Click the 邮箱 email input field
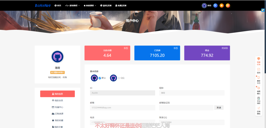 click(x=123, y=108)
